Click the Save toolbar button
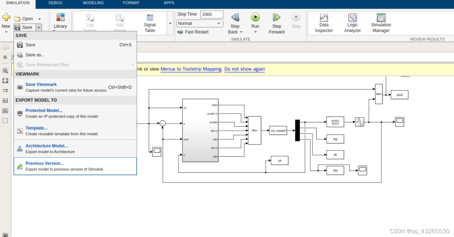This screenshot has height=237, width=454. [25, 27]
